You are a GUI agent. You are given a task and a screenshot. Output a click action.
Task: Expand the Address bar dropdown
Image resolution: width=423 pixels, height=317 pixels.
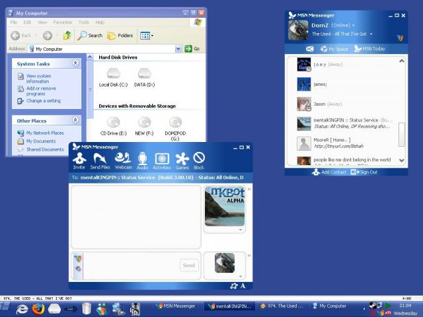(x=178, y=49)
